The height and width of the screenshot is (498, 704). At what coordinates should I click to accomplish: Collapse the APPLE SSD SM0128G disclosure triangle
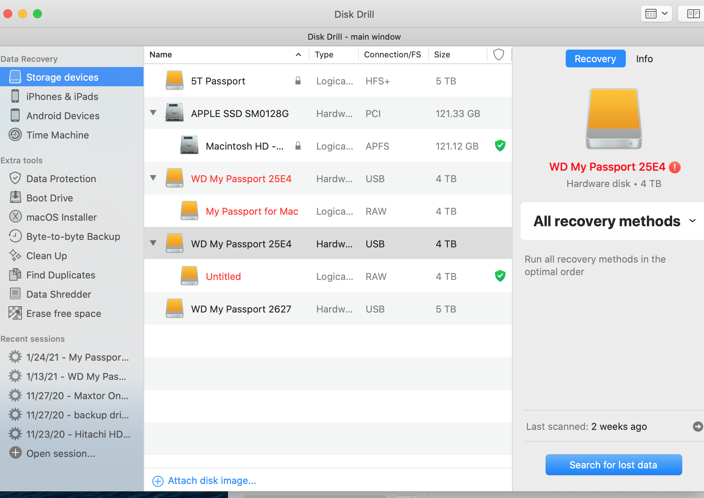(153, 113)
